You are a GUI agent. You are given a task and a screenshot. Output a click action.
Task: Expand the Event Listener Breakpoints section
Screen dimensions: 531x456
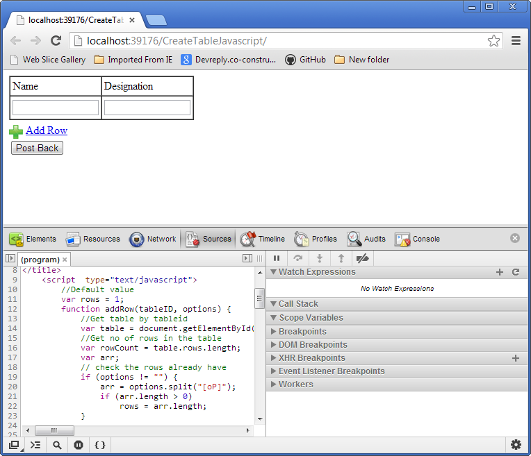[x=332, y=371]
